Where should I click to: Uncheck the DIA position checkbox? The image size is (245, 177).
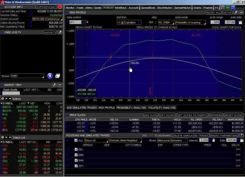(76, 149)
